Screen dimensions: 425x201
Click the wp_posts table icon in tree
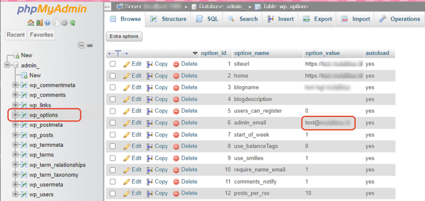pos(24,135)
